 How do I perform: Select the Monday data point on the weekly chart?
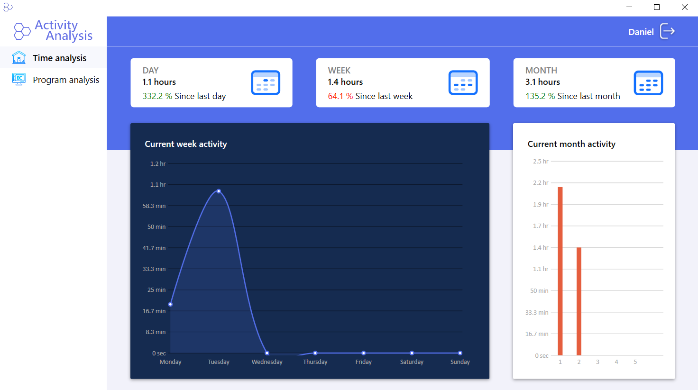171,304
